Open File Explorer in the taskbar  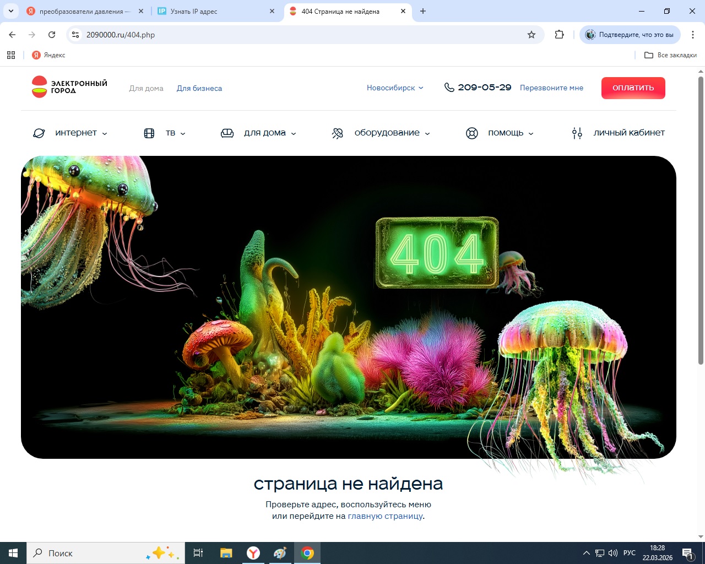(x=226, y=553)
